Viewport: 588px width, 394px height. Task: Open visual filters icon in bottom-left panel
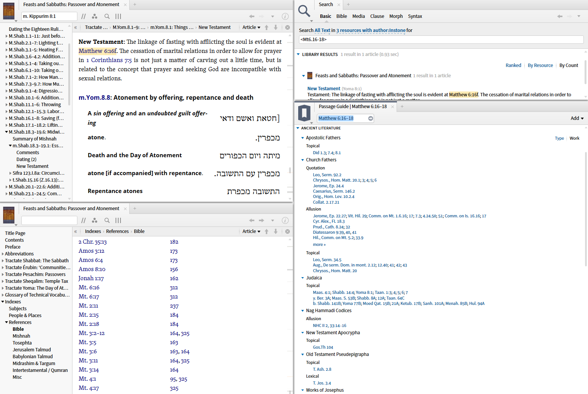click(x=95, y=220)
